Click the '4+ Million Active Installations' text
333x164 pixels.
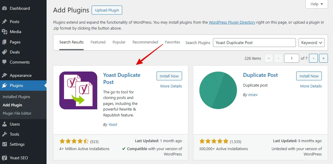click(84, 149)
